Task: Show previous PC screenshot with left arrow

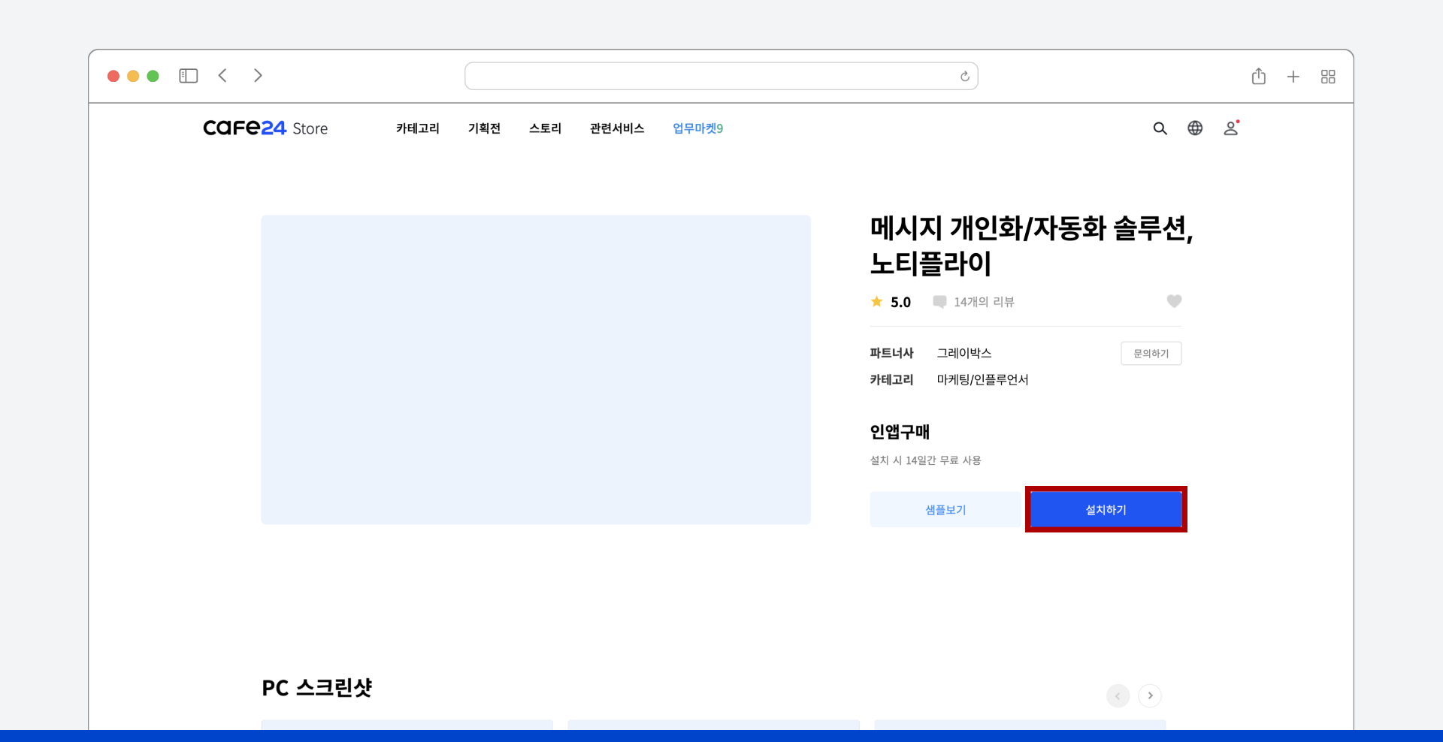Action: pyautogui.click(x=1118, y=695)
